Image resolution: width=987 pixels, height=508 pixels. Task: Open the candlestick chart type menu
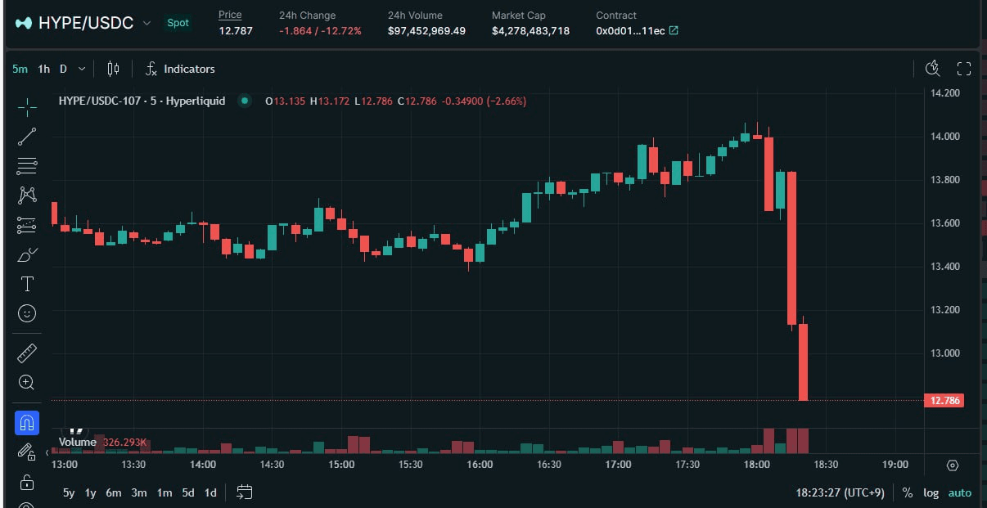114,69
